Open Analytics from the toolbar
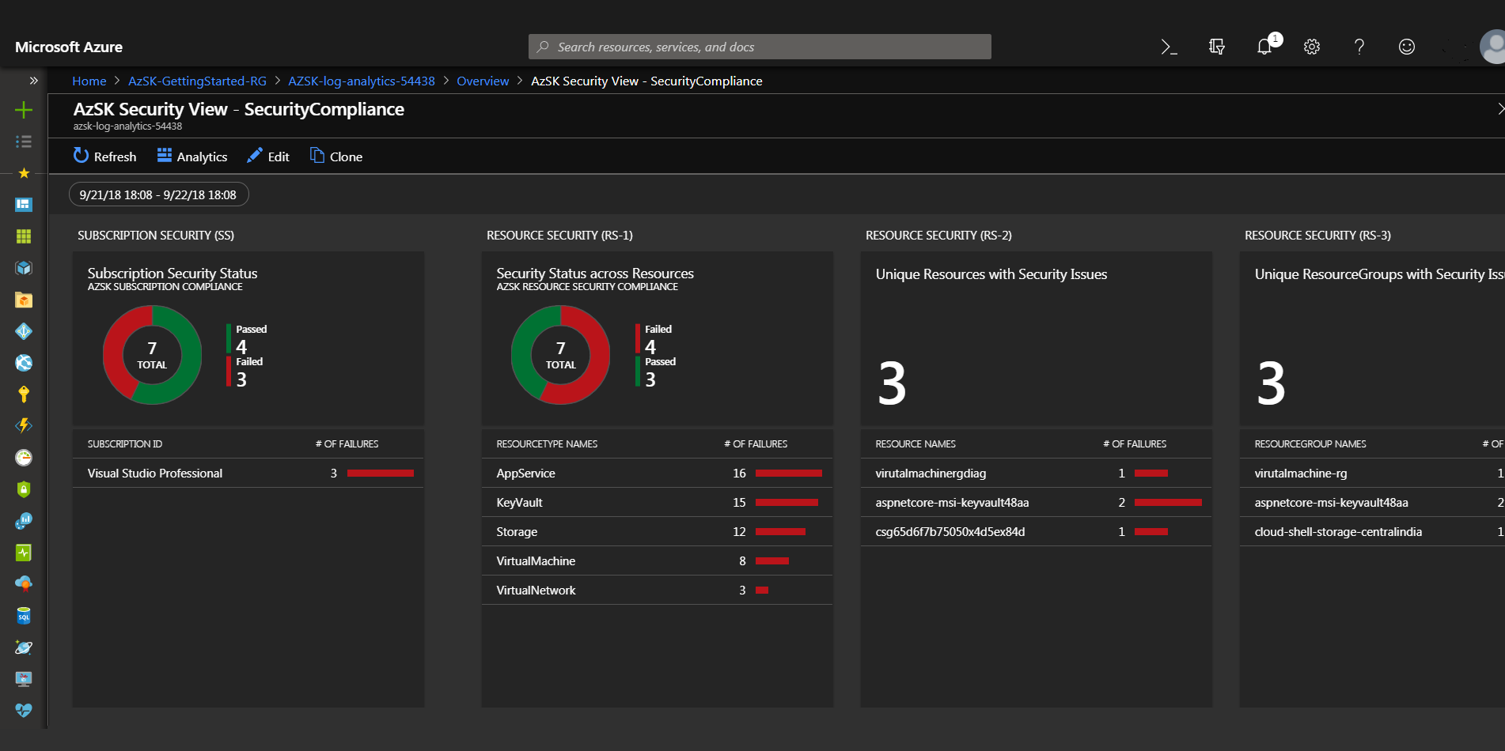The width and height of the screenshot is (1505, 751). pyautogui.click(x=192, y=157)
